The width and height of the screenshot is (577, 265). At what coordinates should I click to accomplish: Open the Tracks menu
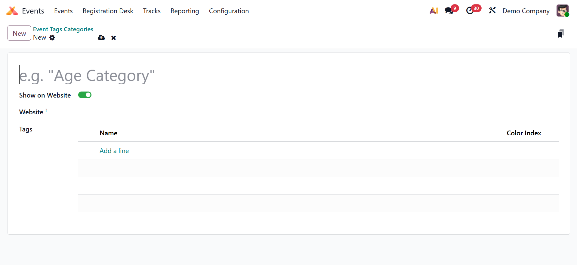point(152,11)
